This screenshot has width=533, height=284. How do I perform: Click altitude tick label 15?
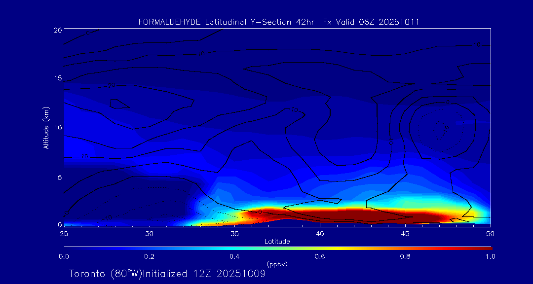click(57, 78)
